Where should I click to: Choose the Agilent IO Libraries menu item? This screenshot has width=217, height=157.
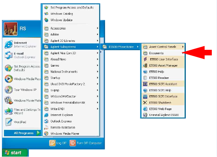(x=71, y=41)
